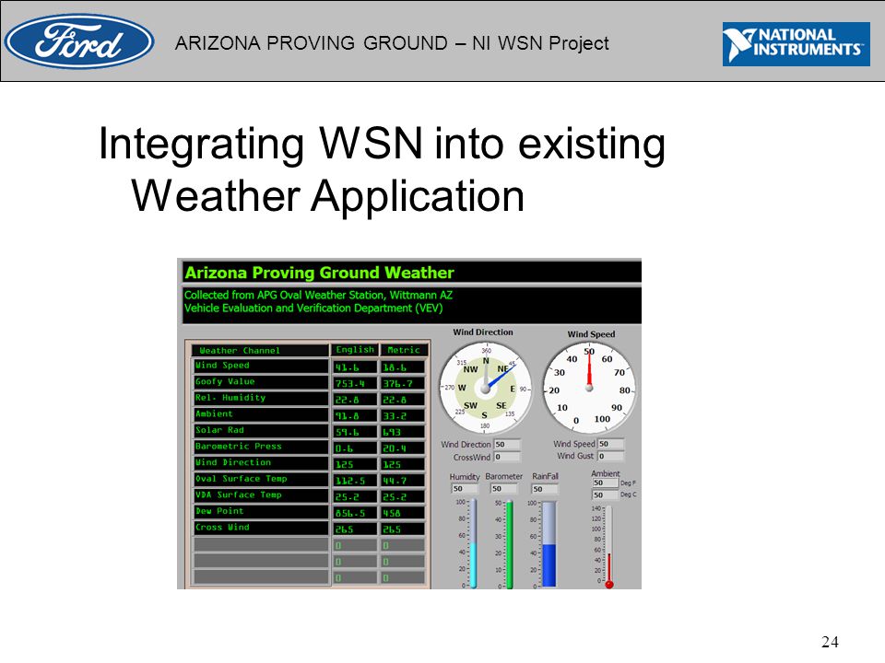Image resolution: width=885 pixels, height=663 pixels.
Task: Click the Metric Solar Rad value 693
Action: tap(403, 432)
